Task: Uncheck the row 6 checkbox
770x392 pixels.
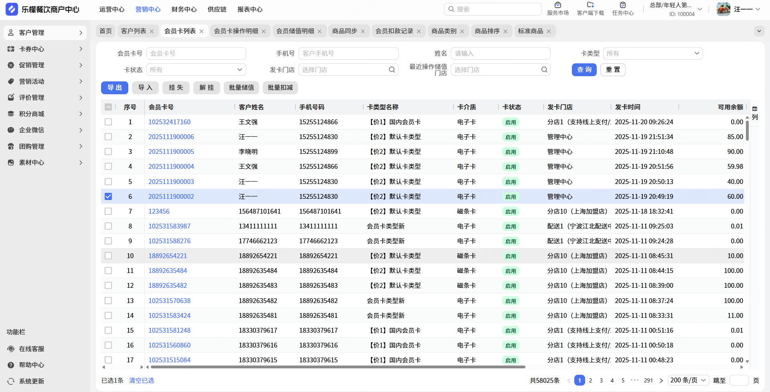Action: 108,196
